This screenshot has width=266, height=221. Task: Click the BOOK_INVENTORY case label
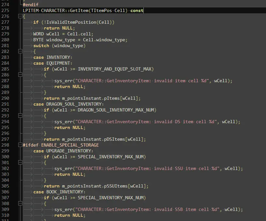coord(65,192)
